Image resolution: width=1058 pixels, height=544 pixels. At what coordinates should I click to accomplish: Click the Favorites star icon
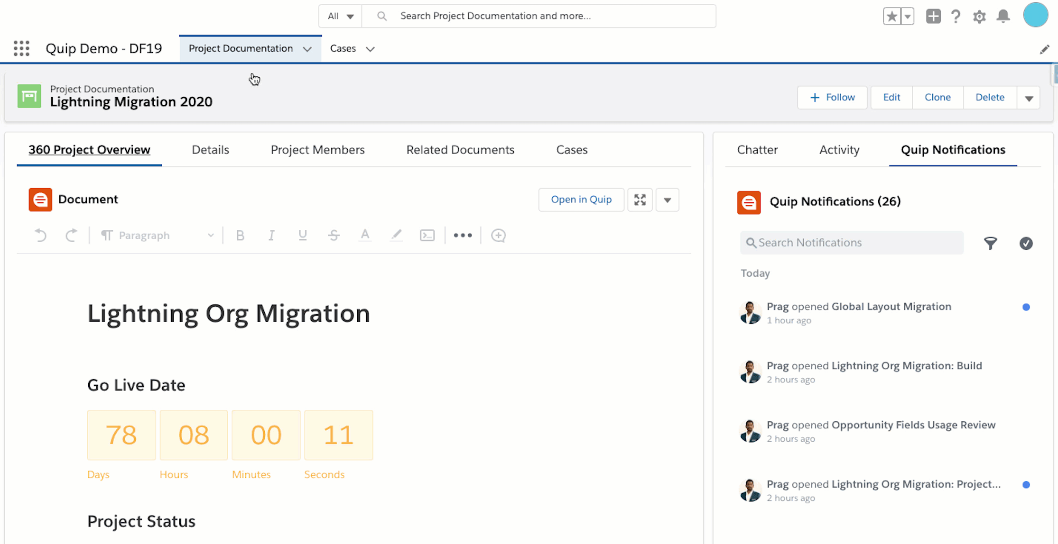[891, 16]
